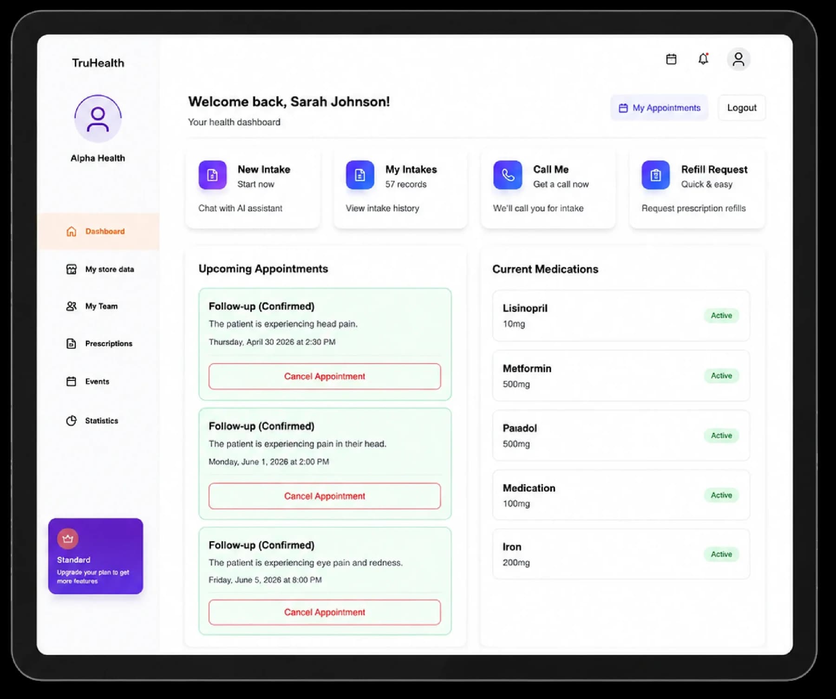Click the New Intake document icon
Viewport: 836px width, 699px height.
213,175
